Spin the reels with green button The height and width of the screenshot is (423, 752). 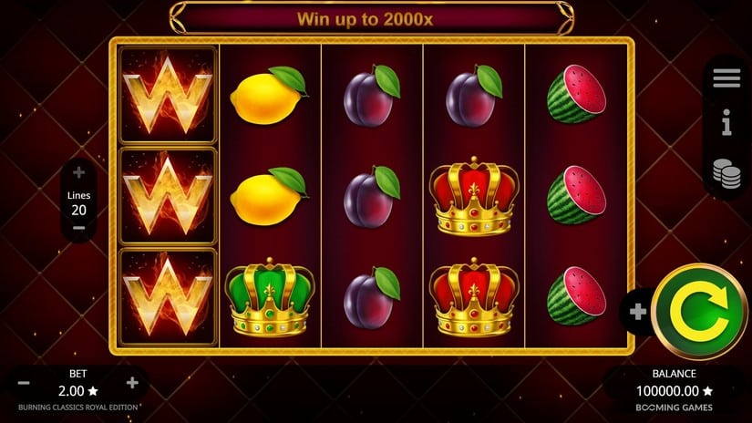[699, 311]
